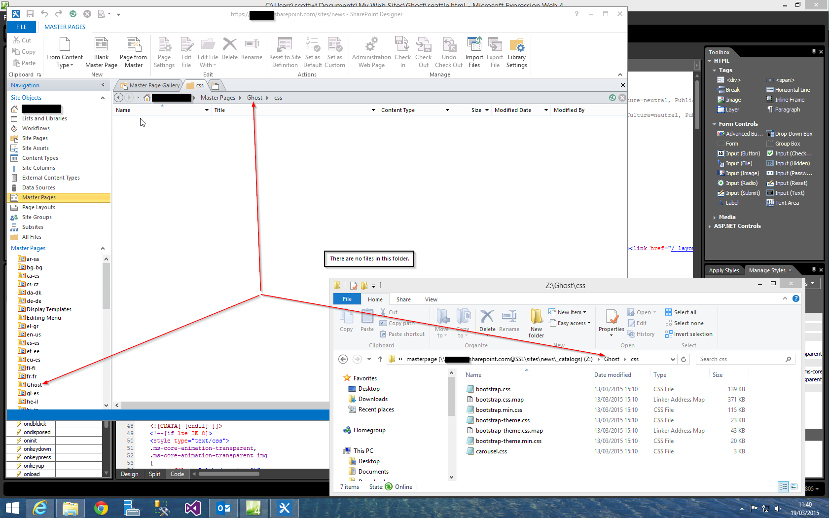Select the MASTER PAGES ribbon tab
This screenshot has height=518, width=829.
(x=65, y=27)
